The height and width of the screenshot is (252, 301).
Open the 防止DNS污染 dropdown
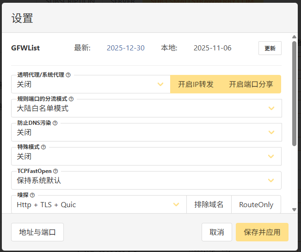(146, 132)
